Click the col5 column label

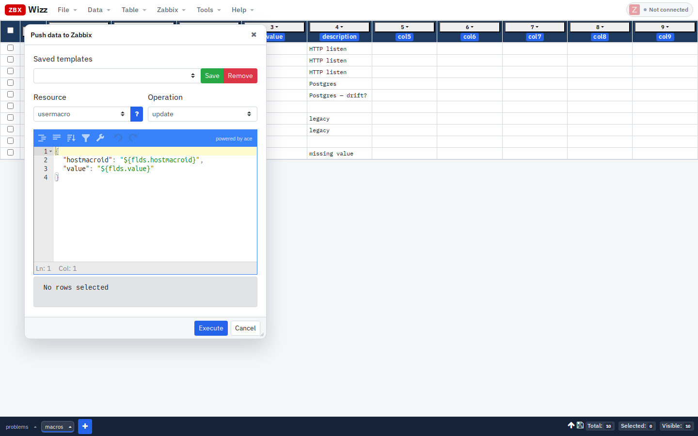pyautogui.click(x=405, y=37)
